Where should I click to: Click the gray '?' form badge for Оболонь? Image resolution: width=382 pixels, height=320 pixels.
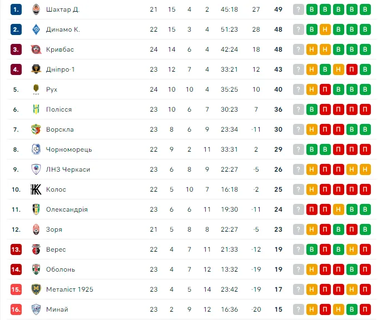pyautogui.click(x=299, y=269)
